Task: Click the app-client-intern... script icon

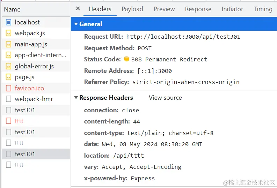Action: (9, 55)
